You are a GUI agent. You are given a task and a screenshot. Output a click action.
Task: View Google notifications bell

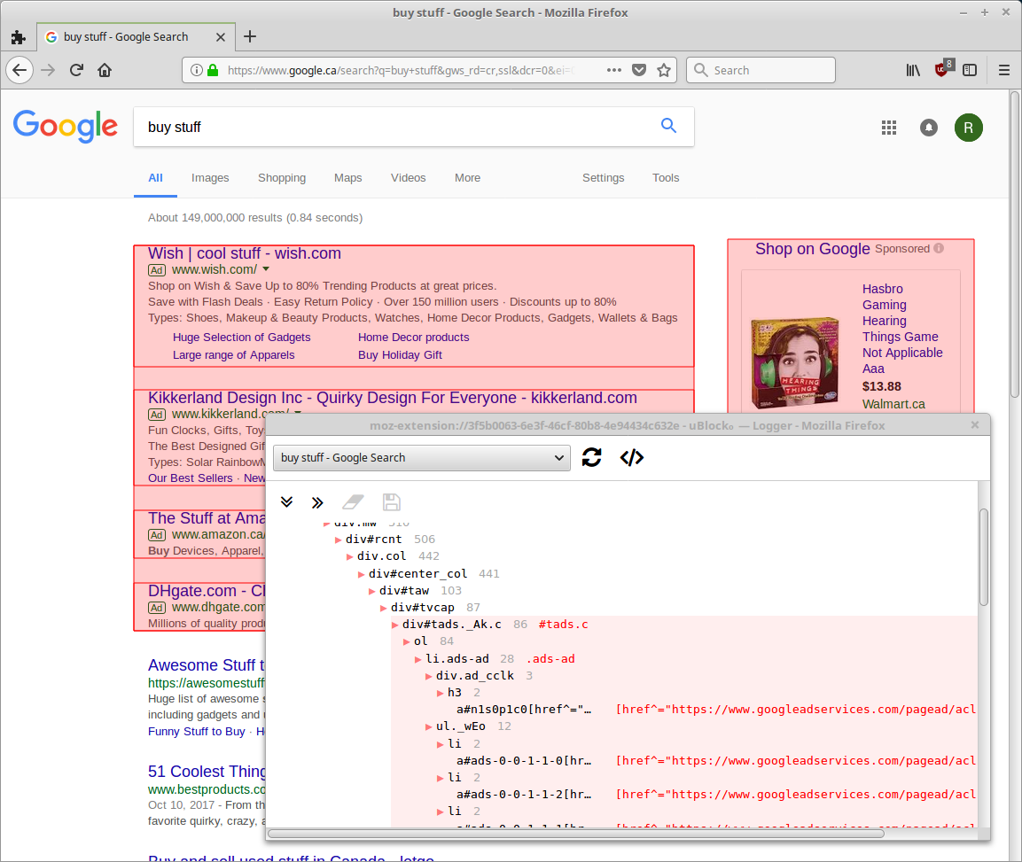[929, 128]
